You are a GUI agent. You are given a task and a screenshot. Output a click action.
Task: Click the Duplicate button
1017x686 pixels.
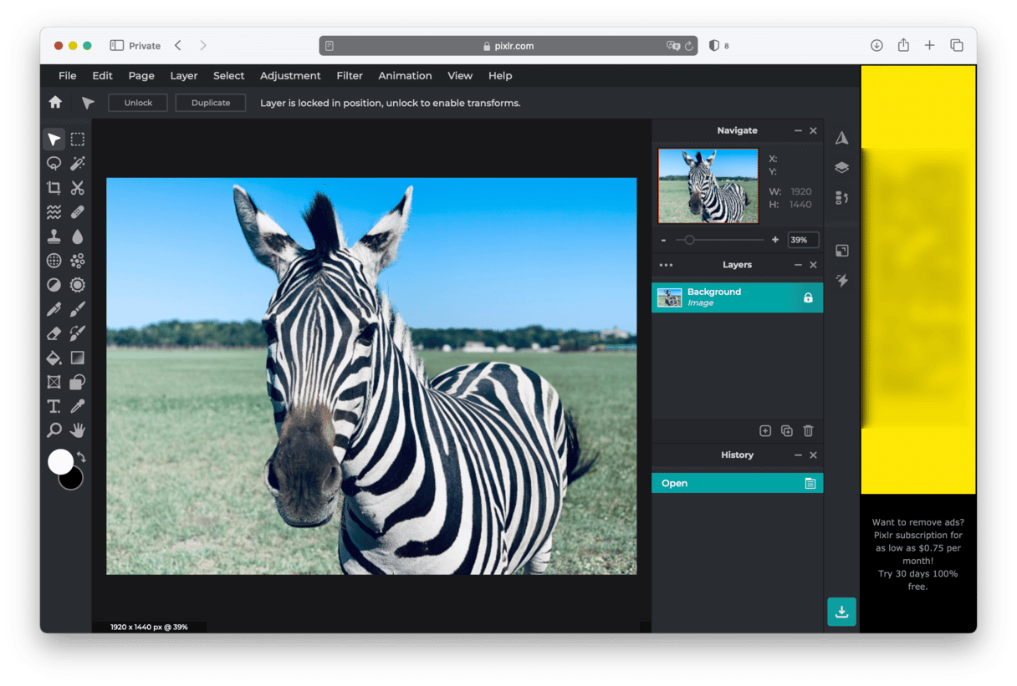211,103
